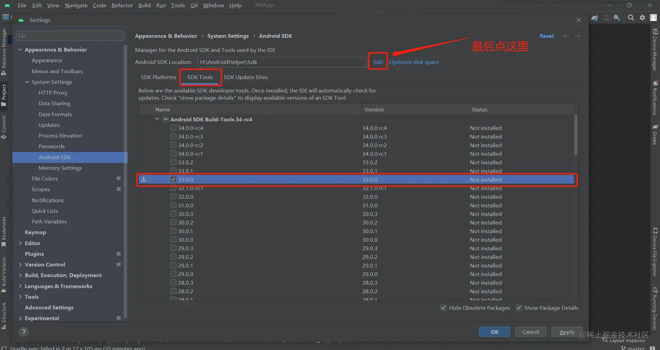This screenshot has height=350, width=660.
Task: Open SDK Manager from the main toolbar
Action: (x=617, y=18)
